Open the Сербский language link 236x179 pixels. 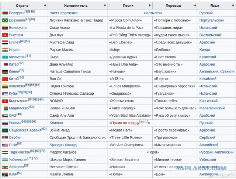click(207, 138)
